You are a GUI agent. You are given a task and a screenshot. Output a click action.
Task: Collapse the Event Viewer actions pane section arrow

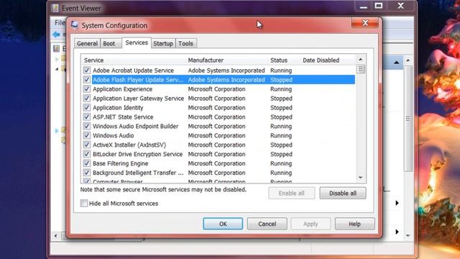[396, 63]
